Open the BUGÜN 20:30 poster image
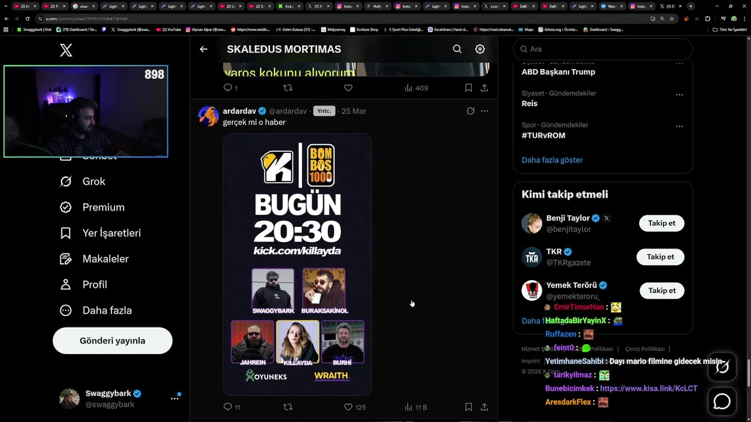The width and height of the screenshot is (751, 422). [297, 264]
